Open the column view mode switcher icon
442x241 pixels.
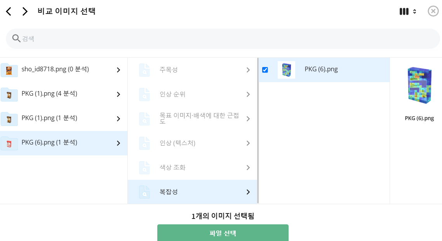(x=407, y=12)
